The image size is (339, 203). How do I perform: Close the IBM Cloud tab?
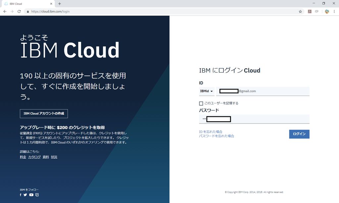pyautogui.click(x=51, y=4)
